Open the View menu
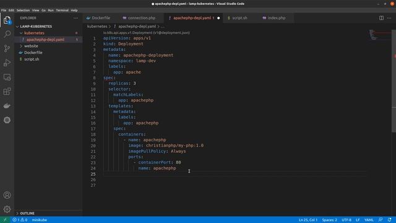This screenshot has height=223, width=396. [36, 11]
